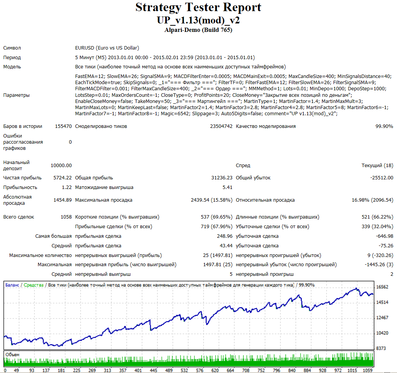Viewport: 397px width, 373px height.
Task: Click 'Объем' label in volume panel
Action: (12, 355)
